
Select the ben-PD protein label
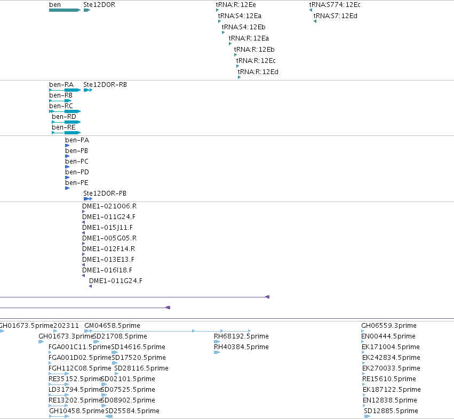coord(77,172)
